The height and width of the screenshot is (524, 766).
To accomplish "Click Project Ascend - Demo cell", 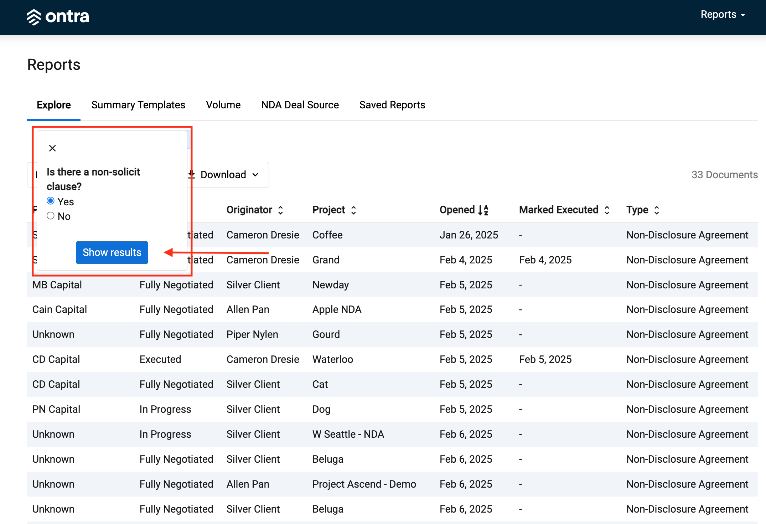I will (364, 484).
